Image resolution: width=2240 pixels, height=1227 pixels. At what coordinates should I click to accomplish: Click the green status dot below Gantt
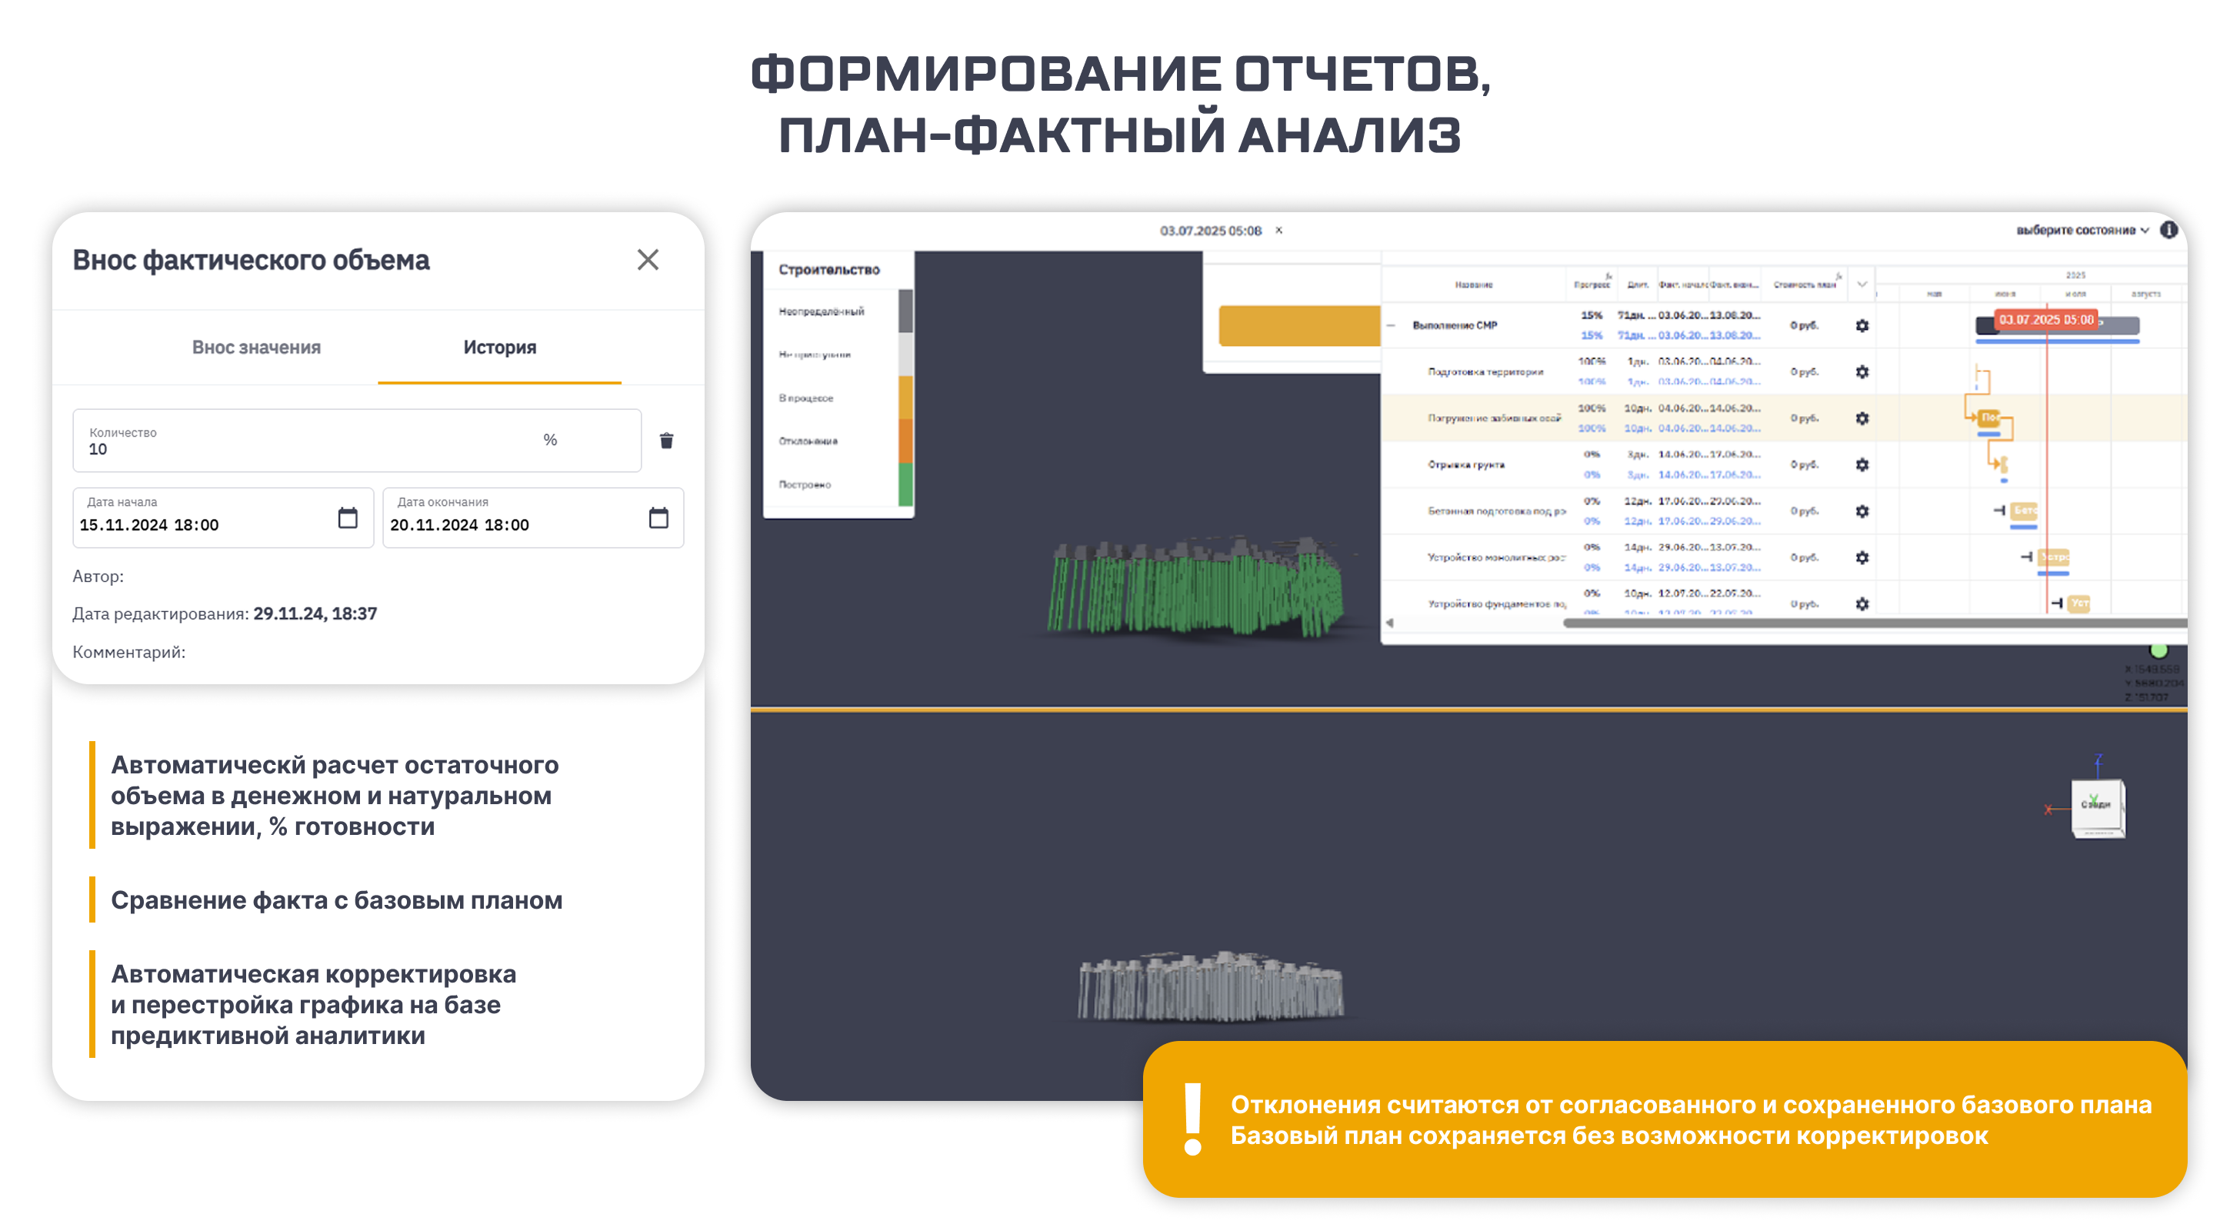[2158, 650]
